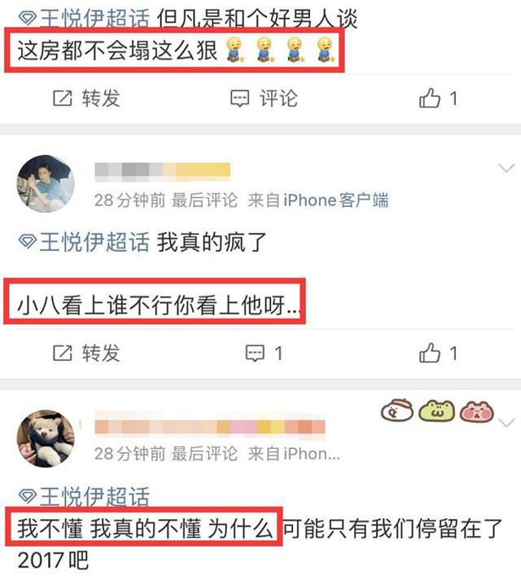Tap iPhone客户端 source link on second post
Viewport: 521px width, 576px height.
click(x=336, y=200)
